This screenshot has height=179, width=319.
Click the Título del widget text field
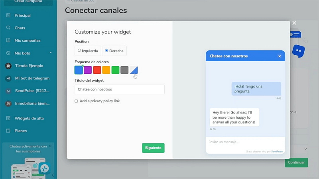[x=120, y=89]
